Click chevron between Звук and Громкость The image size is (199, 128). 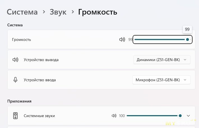pos(73,12)
